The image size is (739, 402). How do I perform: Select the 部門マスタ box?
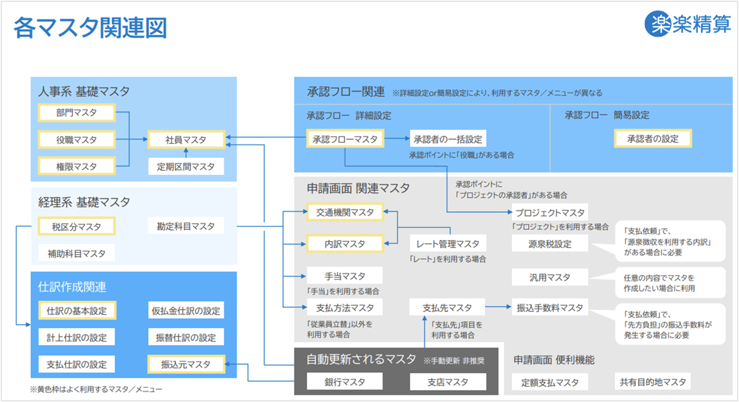(77, 113)
